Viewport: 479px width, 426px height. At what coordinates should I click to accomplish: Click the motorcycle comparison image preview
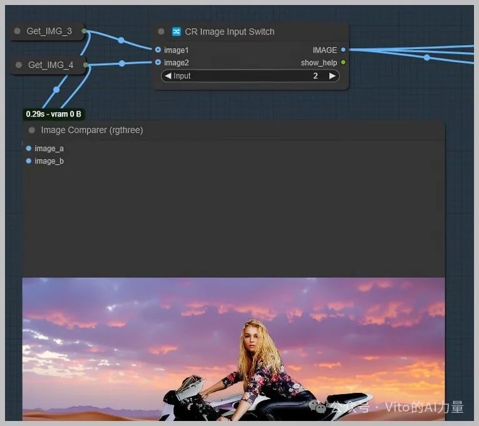pyautogui.click(x=234, y=349)
